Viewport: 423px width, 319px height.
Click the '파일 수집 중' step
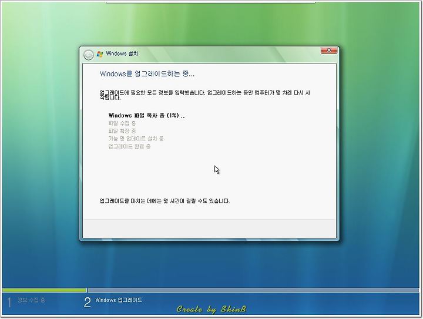pyautogui.click(x=122, y=123)
